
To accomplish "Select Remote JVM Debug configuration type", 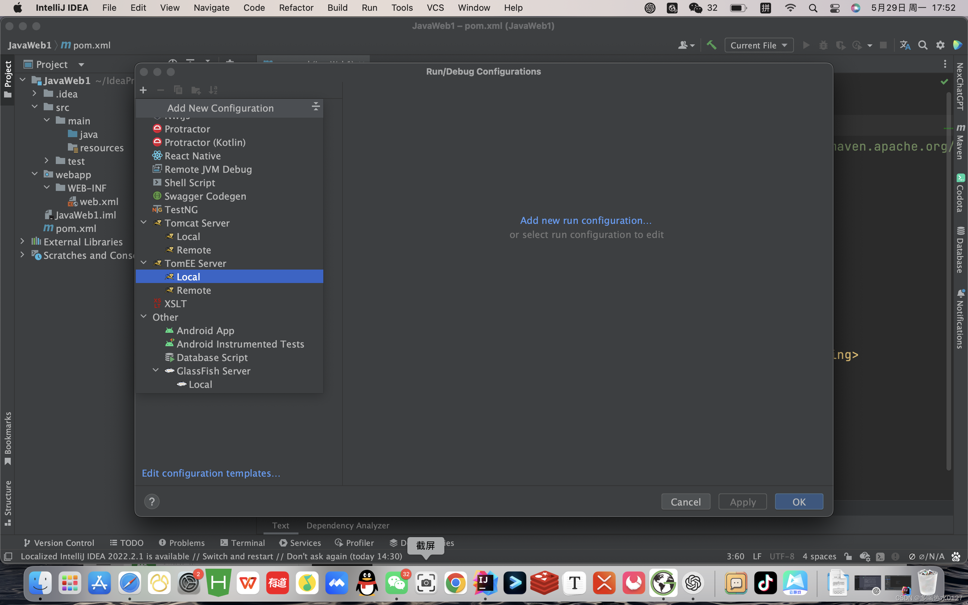I will pos(208,169).
